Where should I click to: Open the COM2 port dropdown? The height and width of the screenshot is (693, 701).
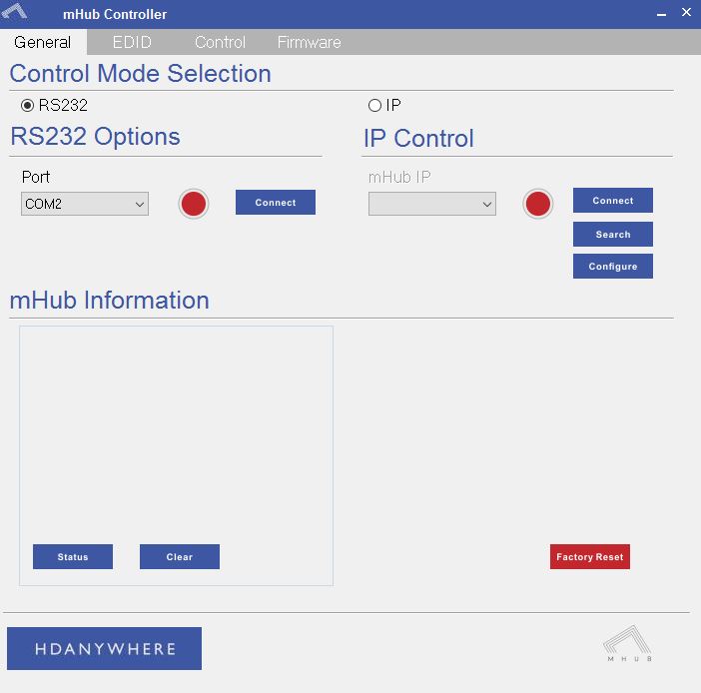point(85,204)
